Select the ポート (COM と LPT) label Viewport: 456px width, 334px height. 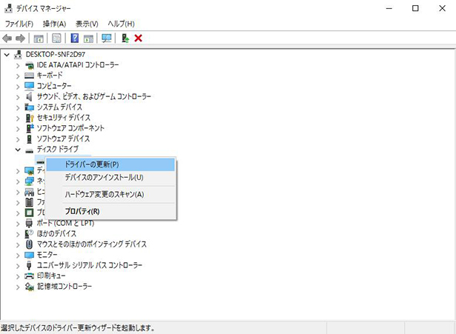(65, 223)
